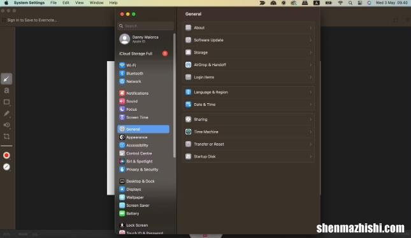Viewport: 411px width, 238px height.
Task: Click the System Settings search field
Action: click(146, 26)
